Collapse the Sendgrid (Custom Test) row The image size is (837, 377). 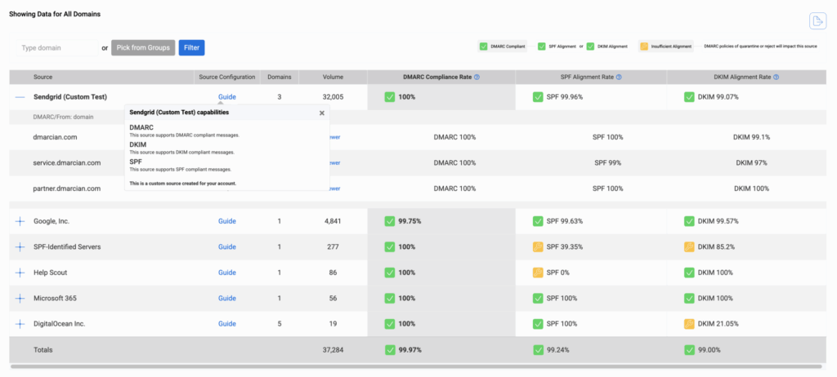pyautogui.click(x=20, y=98)
